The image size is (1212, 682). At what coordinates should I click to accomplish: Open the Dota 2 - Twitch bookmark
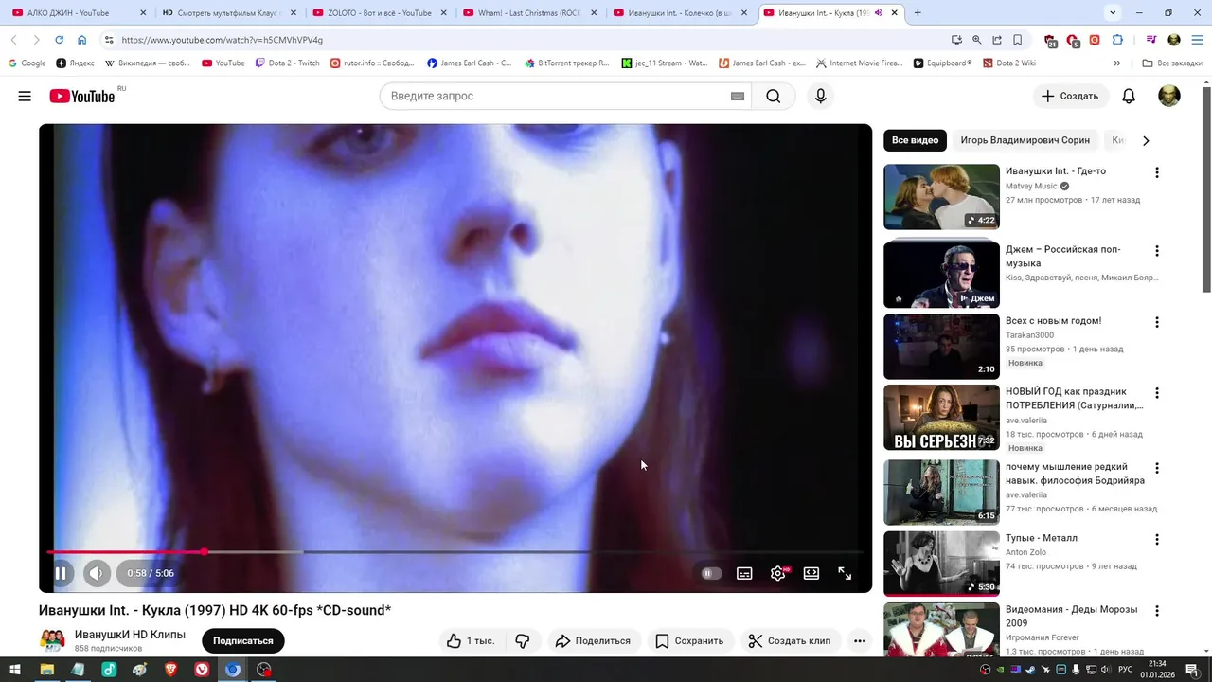pos(287,63)
